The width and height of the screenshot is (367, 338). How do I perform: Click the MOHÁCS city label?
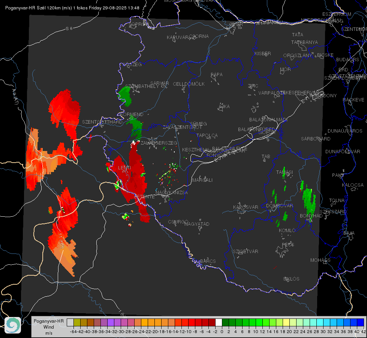point(321,260)
